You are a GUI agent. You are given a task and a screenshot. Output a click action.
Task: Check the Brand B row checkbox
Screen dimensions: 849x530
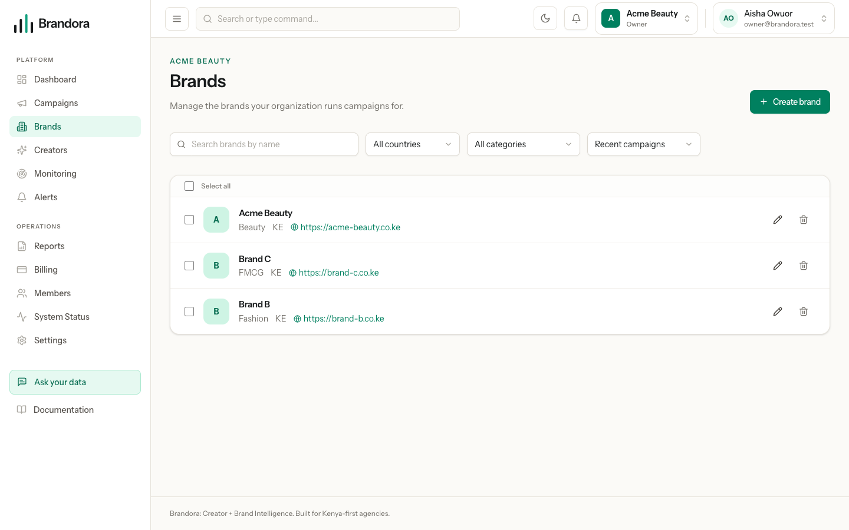(x=189, y=312)
